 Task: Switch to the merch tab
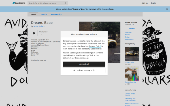pos(44,14)
